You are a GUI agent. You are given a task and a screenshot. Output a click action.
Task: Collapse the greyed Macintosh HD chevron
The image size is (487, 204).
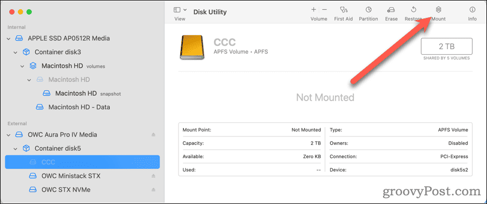[29, 80]
